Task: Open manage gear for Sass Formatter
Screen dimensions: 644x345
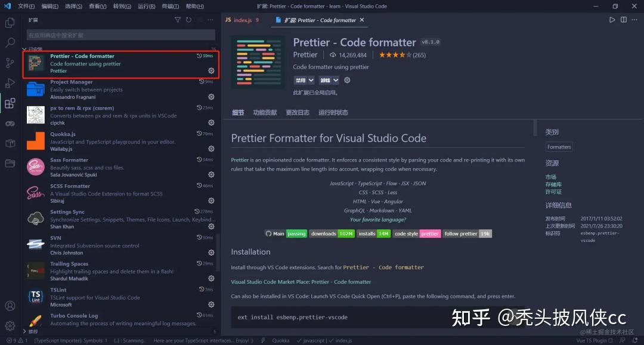Action: [x=211, y=175]
